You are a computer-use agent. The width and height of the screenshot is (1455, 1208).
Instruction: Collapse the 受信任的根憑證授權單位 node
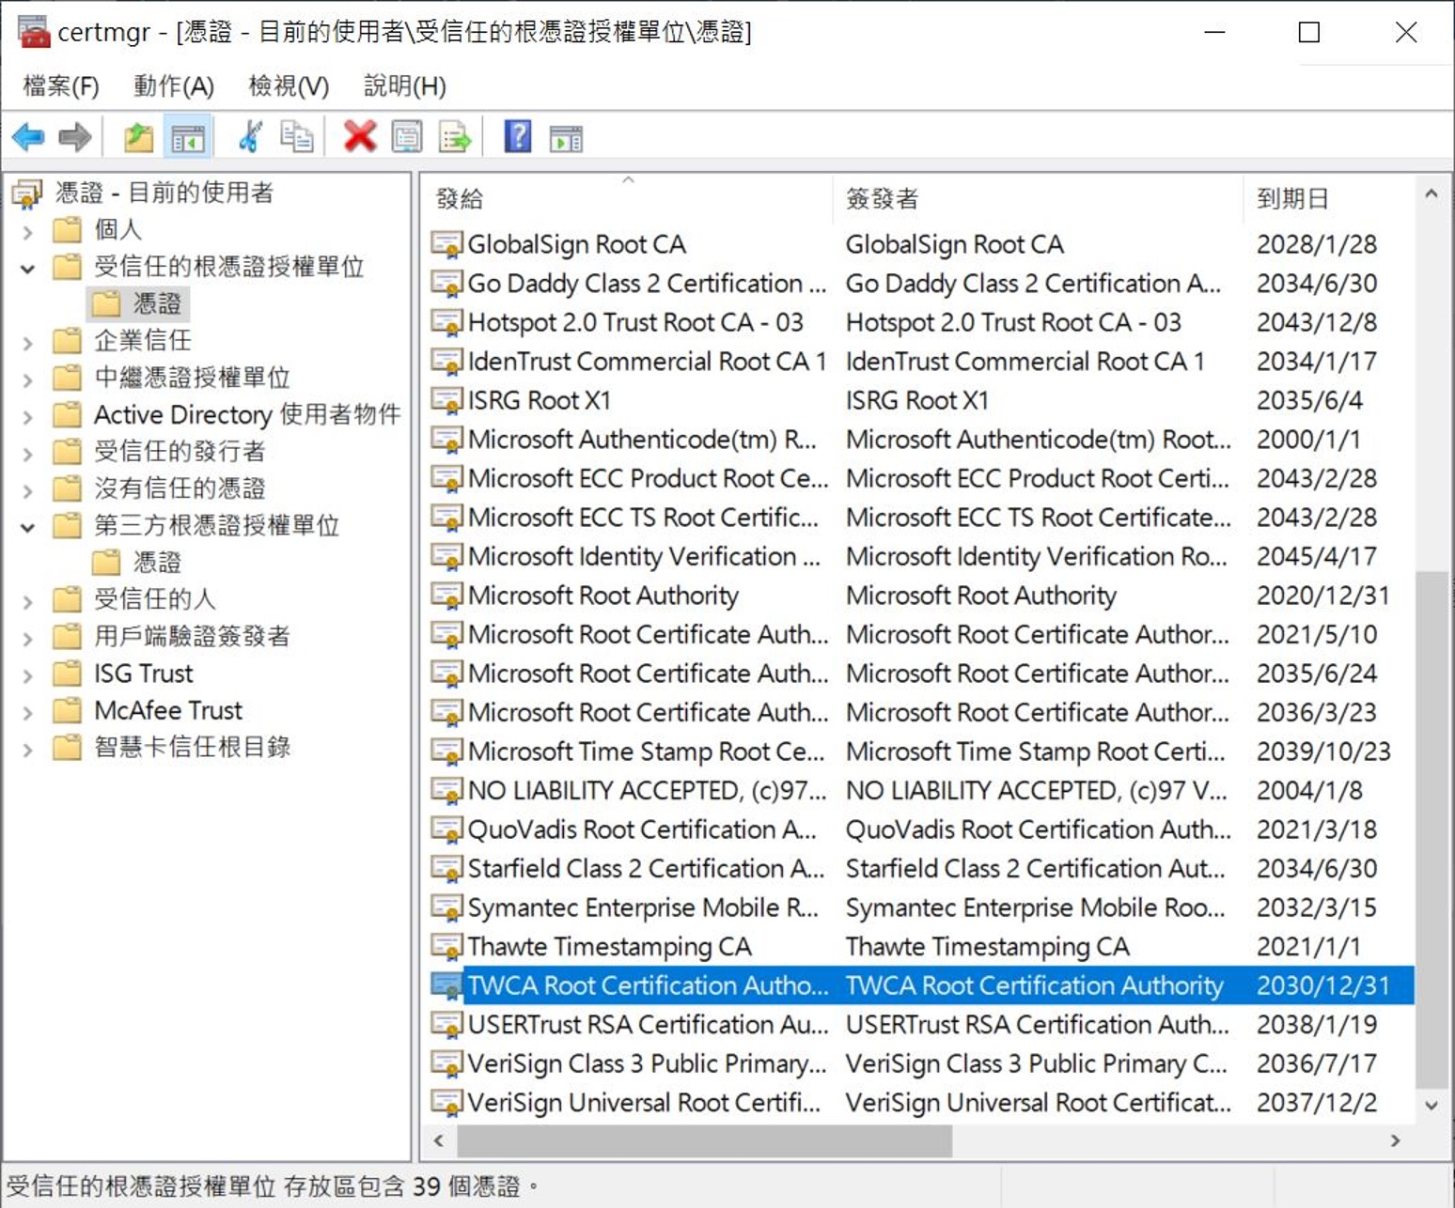click(27, 268)
